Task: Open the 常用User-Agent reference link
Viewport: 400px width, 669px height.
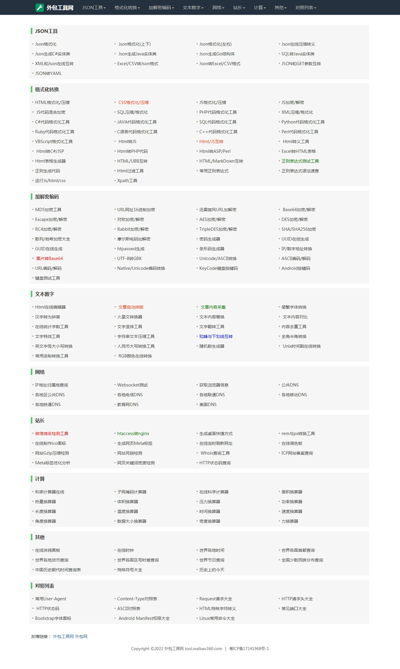Action: [x=51, y=599]
